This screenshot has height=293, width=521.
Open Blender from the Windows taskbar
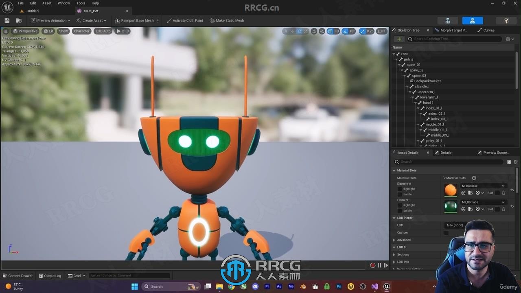(x=303, y=286)
